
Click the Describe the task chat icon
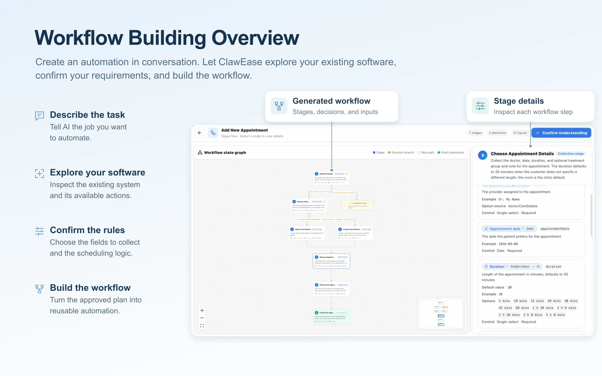tap(40, 116)
